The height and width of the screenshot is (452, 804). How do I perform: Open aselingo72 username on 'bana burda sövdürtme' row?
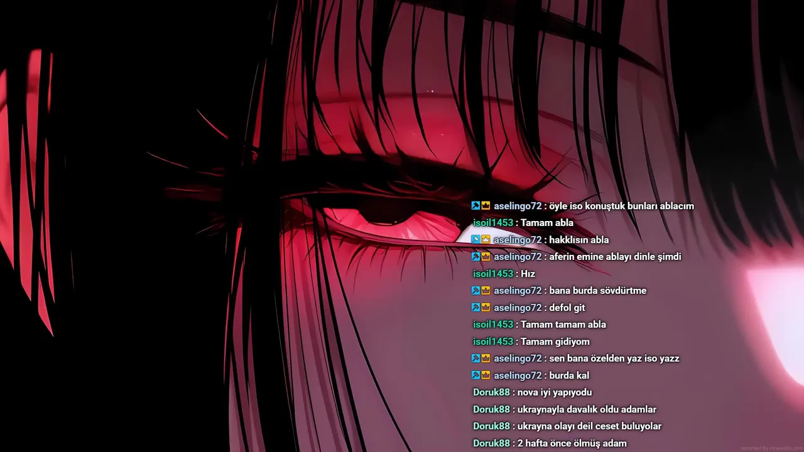point(518,291)
